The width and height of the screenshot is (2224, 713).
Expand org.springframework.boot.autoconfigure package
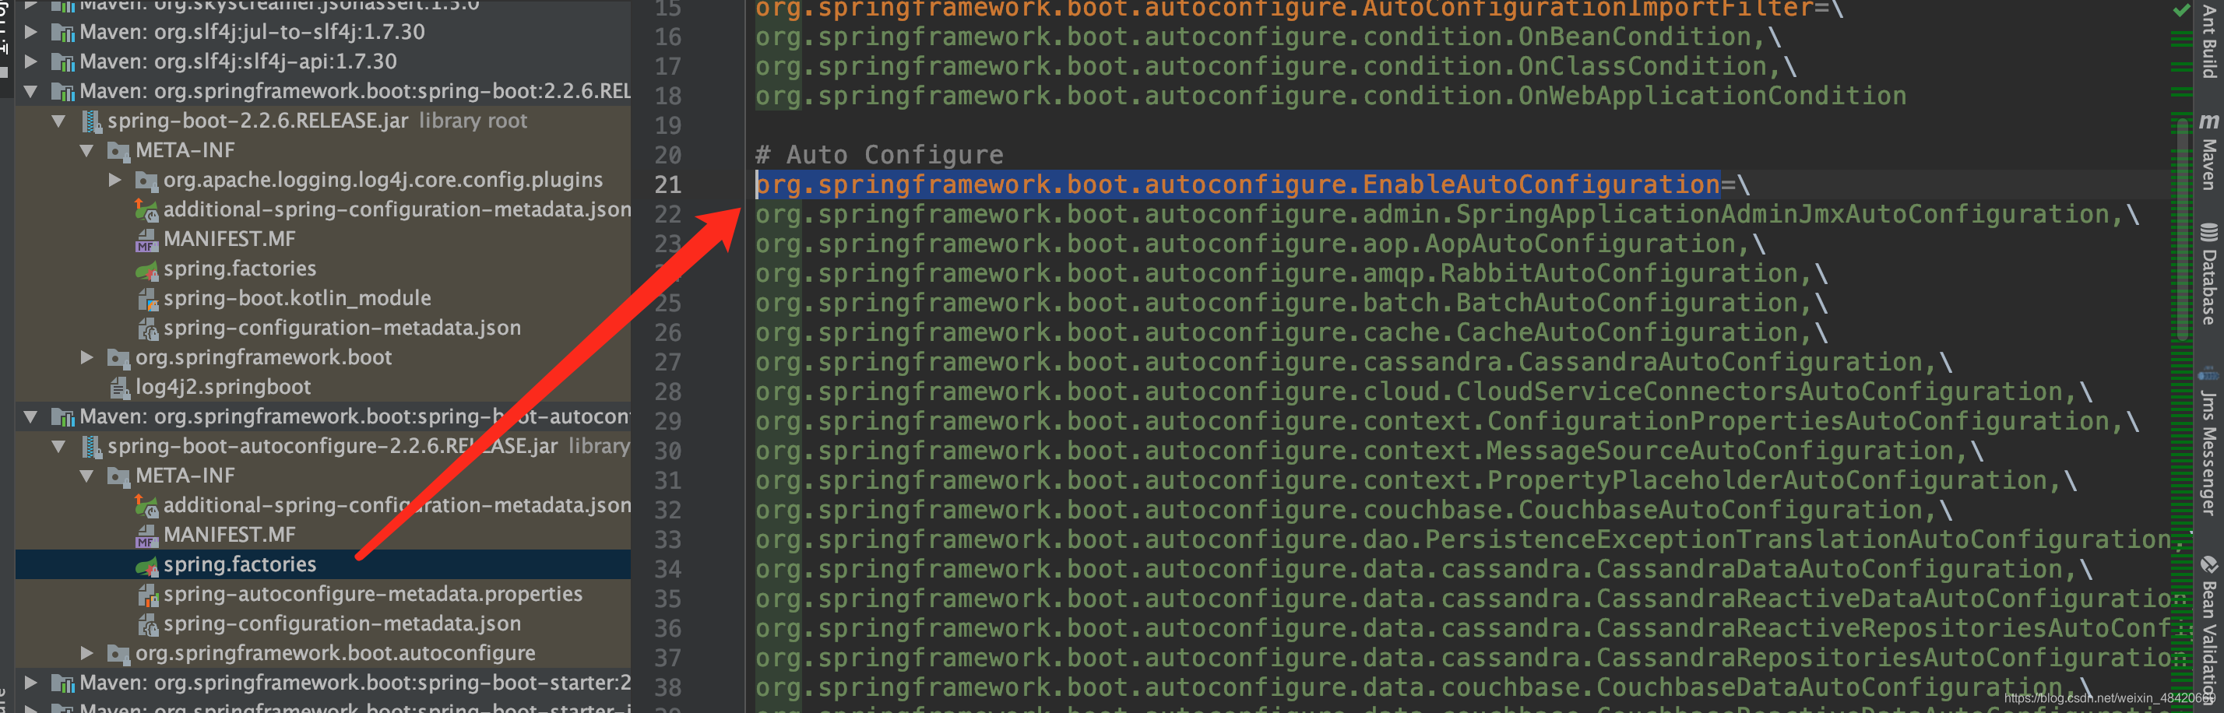point(87,653)
